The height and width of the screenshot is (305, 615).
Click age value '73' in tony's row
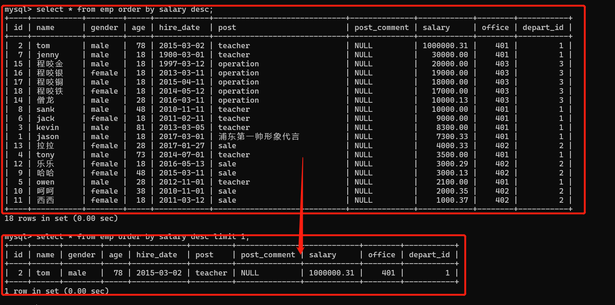point(141,155)
